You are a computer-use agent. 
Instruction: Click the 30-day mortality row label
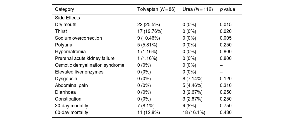[x=71, y=106]
